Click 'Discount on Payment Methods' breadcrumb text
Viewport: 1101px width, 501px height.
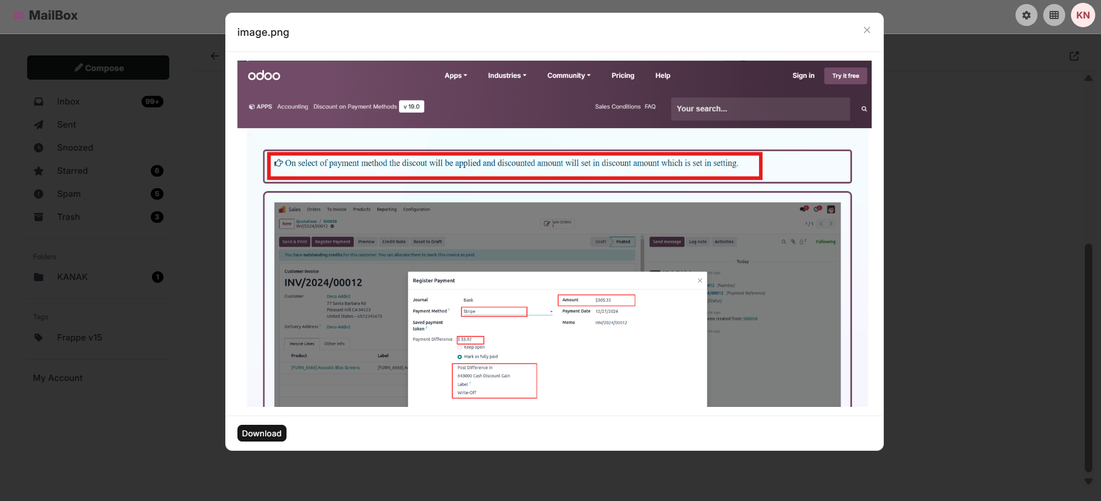point(355,107)
